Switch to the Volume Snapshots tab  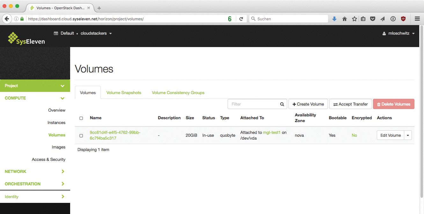pos(124,93)
